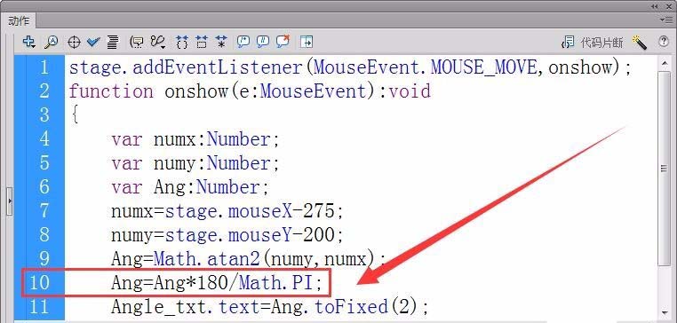This screenshot has width=677, height=323.
Task: Click line number 6 in the gutter
Action: 44,186
